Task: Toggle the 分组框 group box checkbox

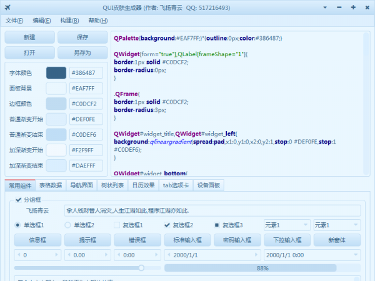Action: [18, 199]
